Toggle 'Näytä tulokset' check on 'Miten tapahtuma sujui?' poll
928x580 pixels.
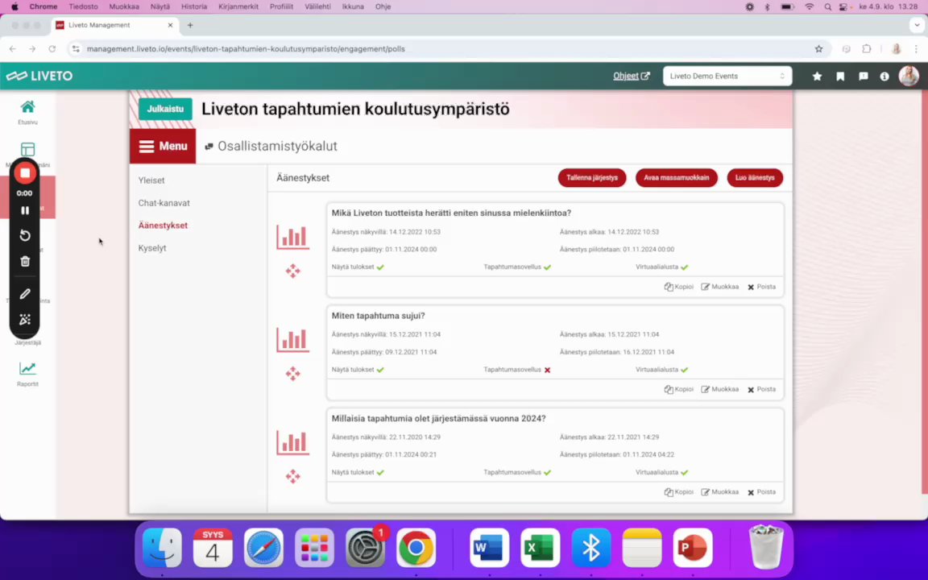(380, 370)
